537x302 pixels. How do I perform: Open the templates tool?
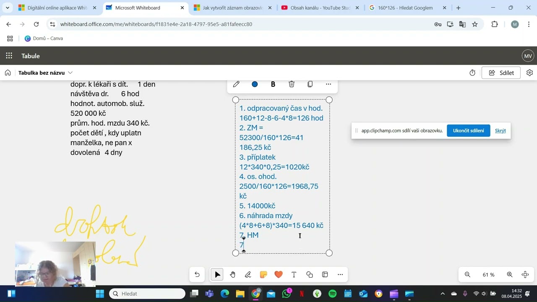pos(325,275)
